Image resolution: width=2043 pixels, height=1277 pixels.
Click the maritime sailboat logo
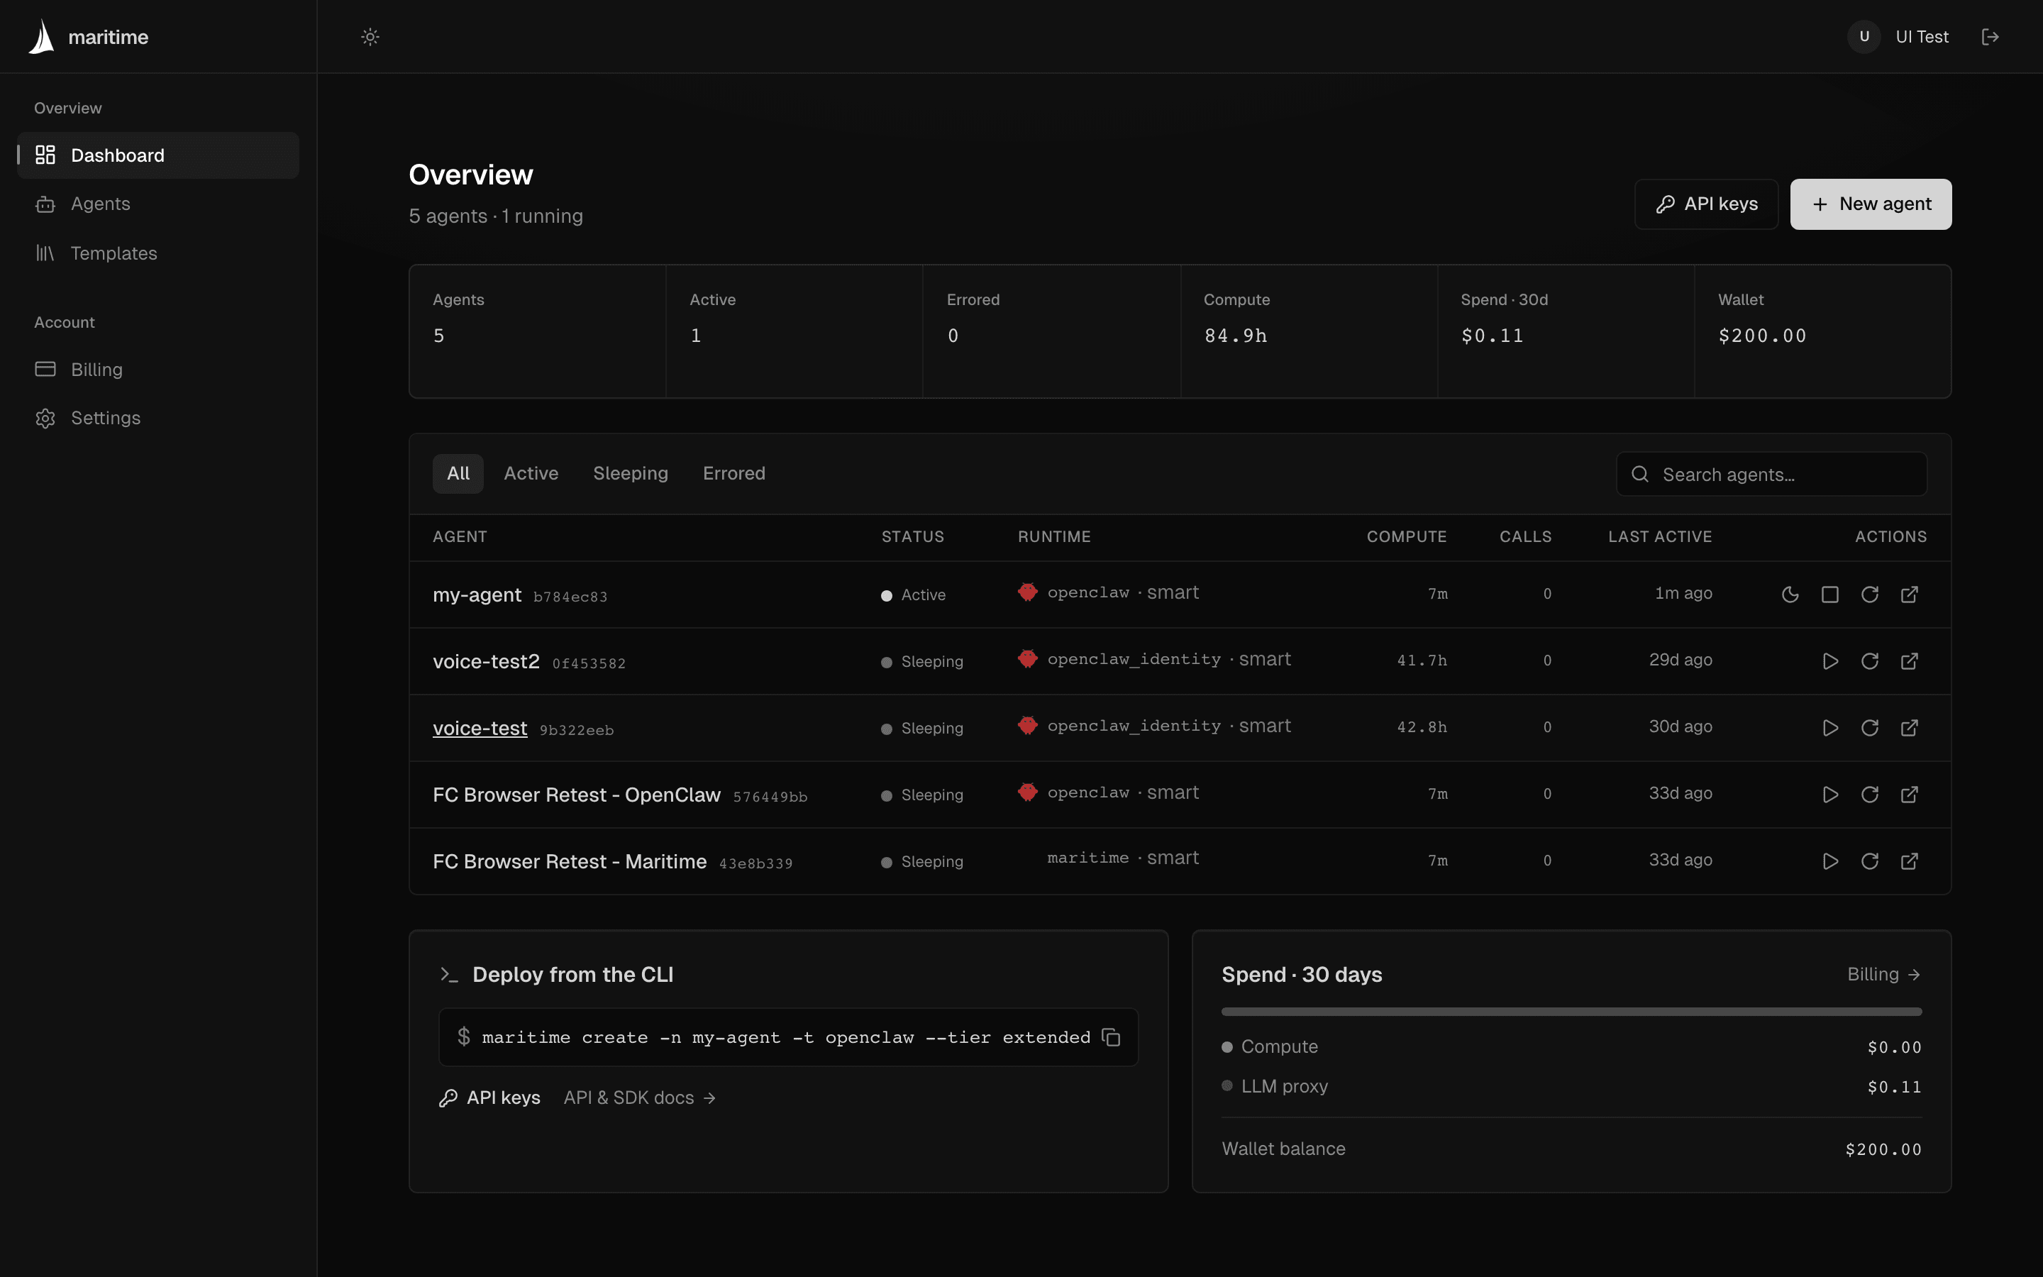tap(41, 36)
